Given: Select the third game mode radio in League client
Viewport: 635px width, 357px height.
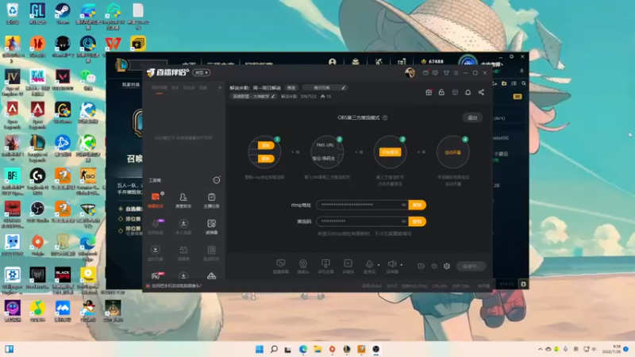Looking at the screenshot, I should tap(121, 231).
